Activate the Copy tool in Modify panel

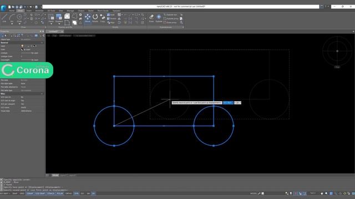pos(103,18)
